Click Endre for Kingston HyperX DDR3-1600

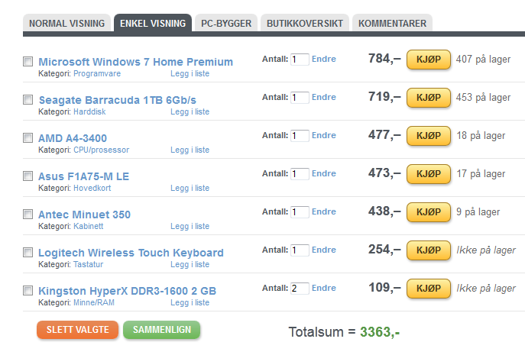click(324, 288)
